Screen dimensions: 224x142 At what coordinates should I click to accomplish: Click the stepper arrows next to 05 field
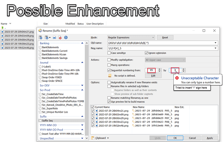point(160,70)
